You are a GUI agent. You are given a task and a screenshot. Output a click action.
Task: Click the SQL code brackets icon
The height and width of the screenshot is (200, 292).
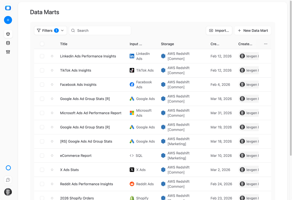[132, 155]
